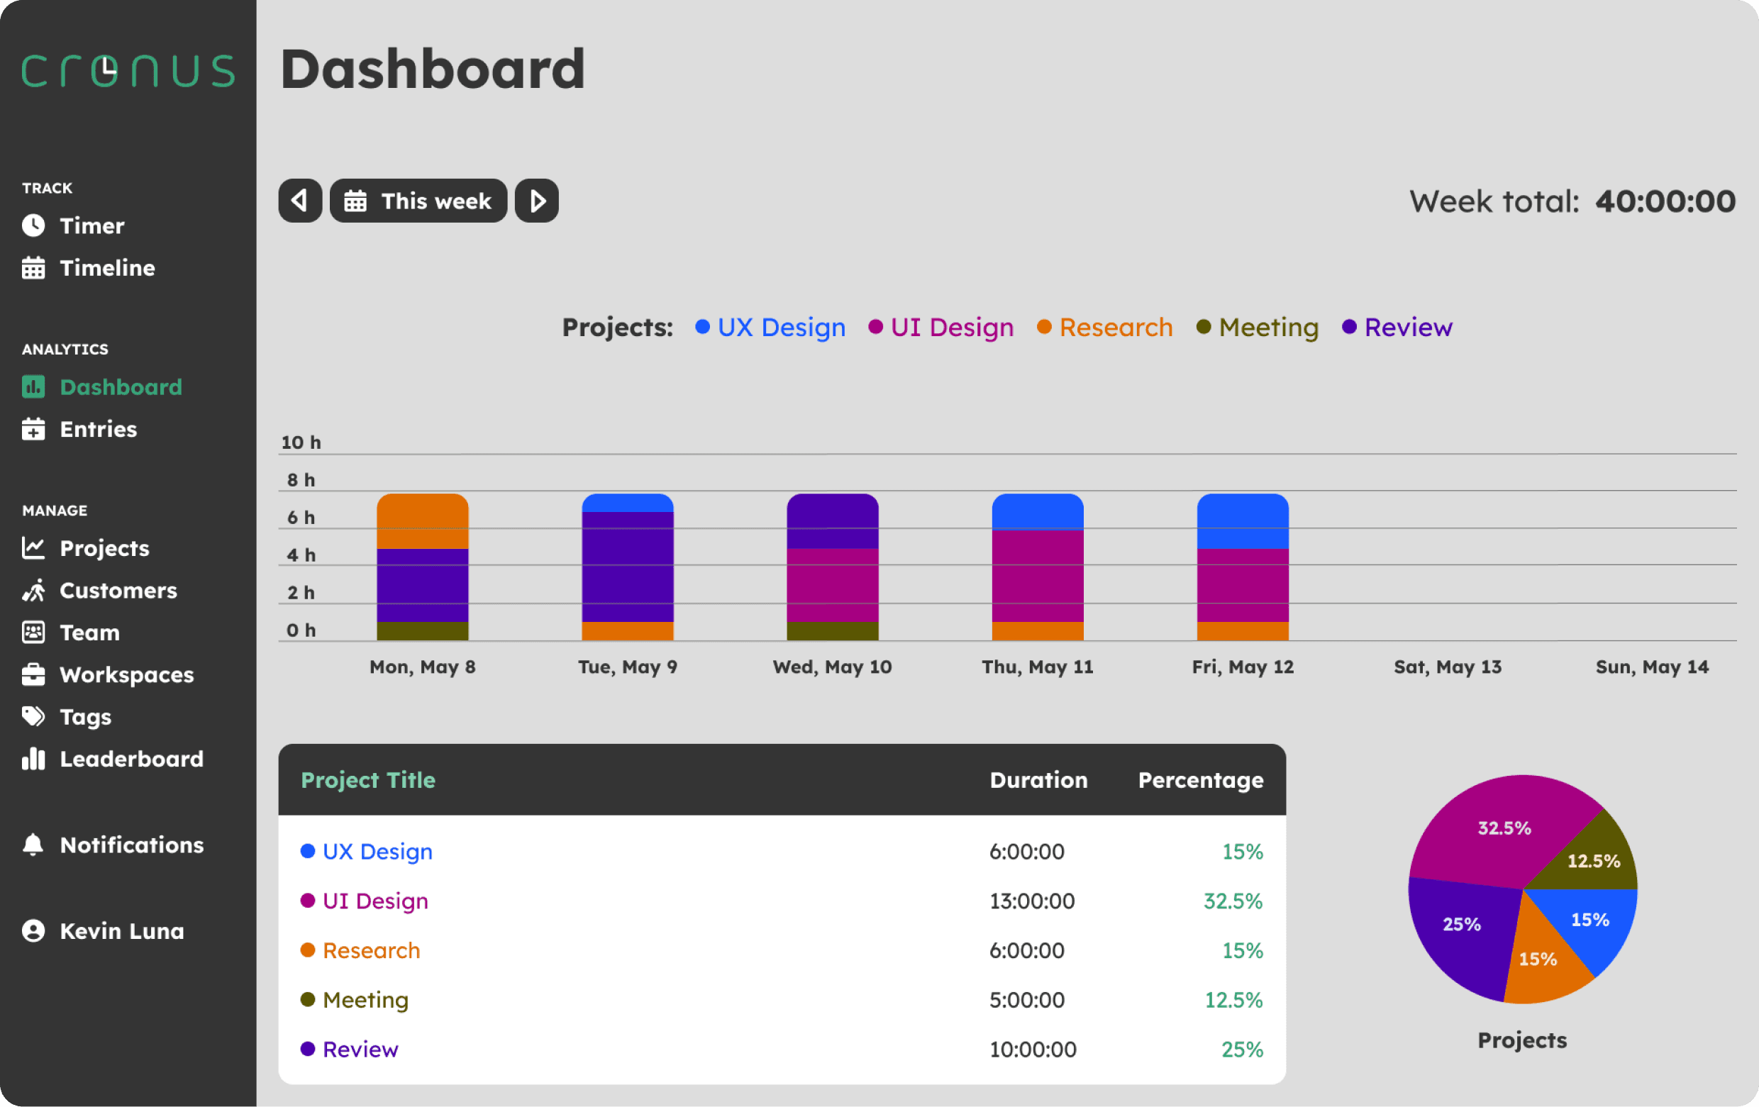
Task: Go to previous week arrow
Action: click(299, 201)
